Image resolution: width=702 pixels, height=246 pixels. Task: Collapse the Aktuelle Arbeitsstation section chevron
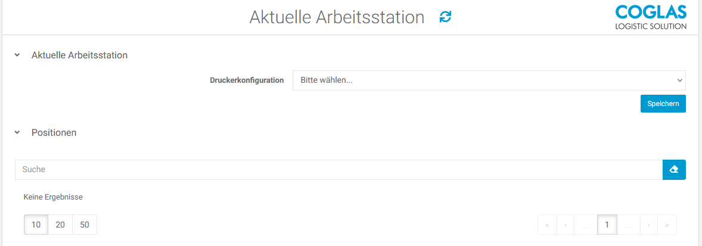[x=17, y=55]
